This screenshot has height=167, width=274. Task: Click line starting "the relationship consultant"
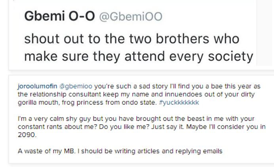136,94
